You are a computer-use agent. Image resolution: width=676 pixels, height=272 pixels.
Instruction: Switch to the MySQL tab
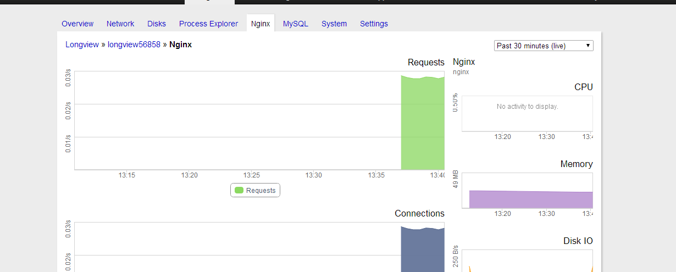pyautogui.click(x=295, y=24)
